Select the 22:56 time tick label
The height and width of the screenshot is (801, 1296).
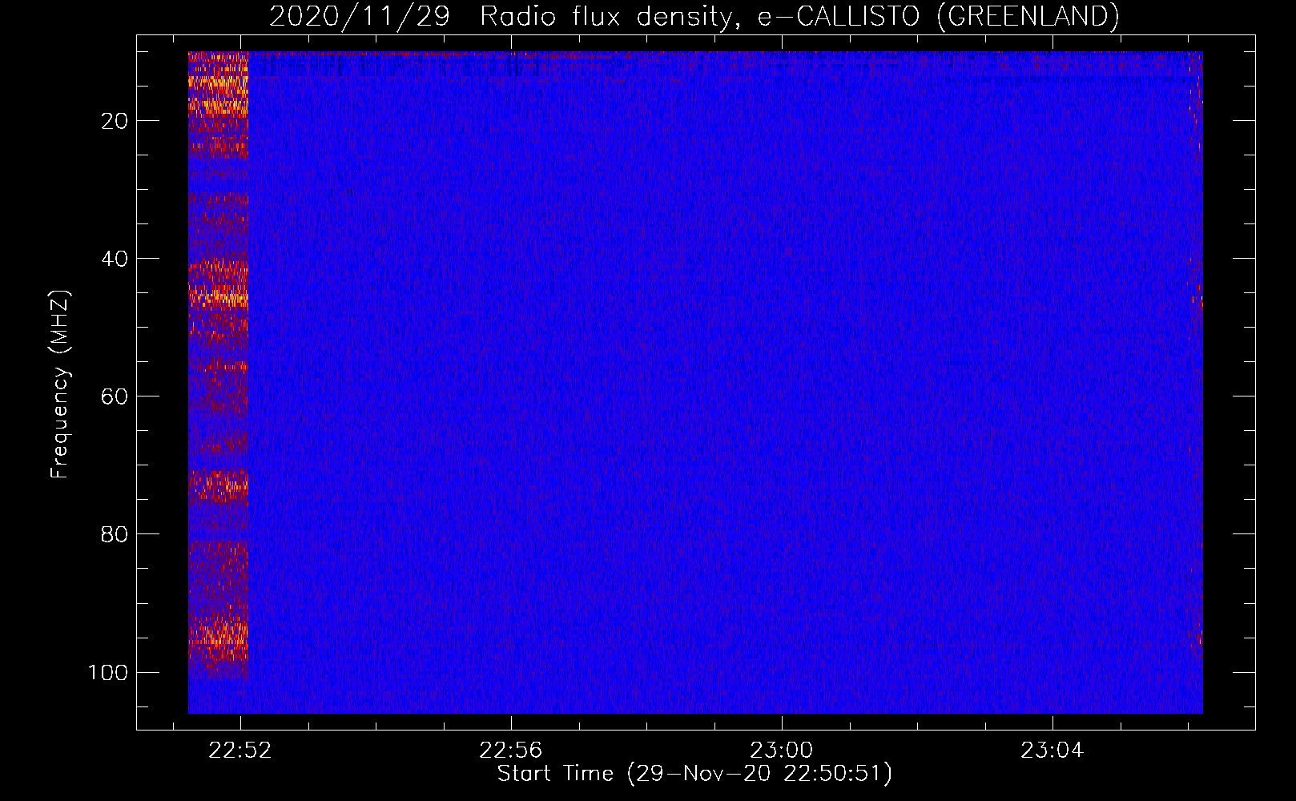pos(511,750)
